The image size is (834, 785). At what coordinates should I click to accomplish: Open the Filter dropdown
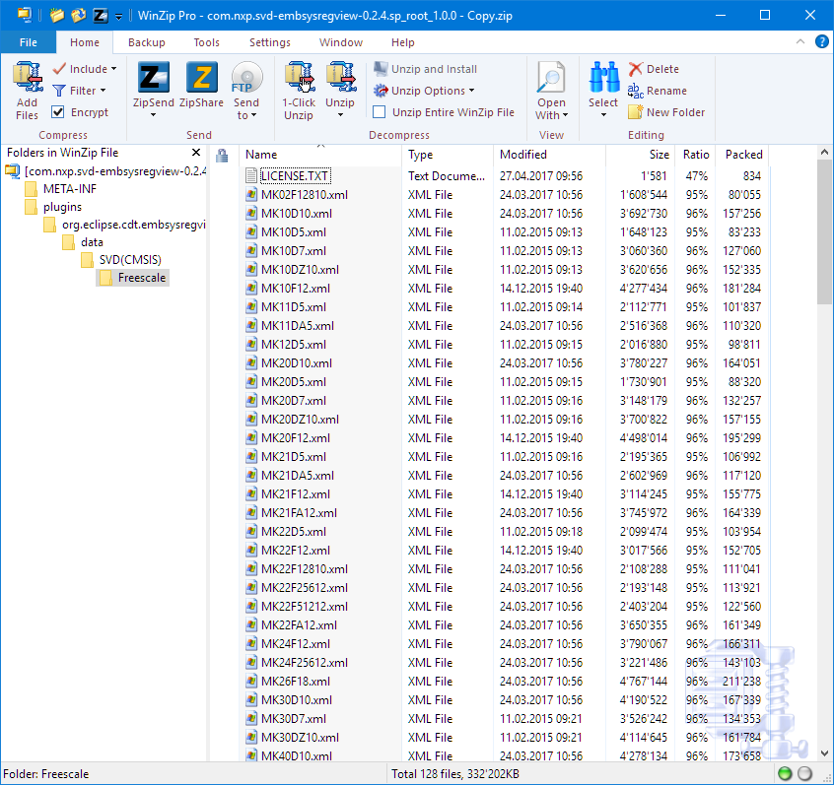pos(81,91)
